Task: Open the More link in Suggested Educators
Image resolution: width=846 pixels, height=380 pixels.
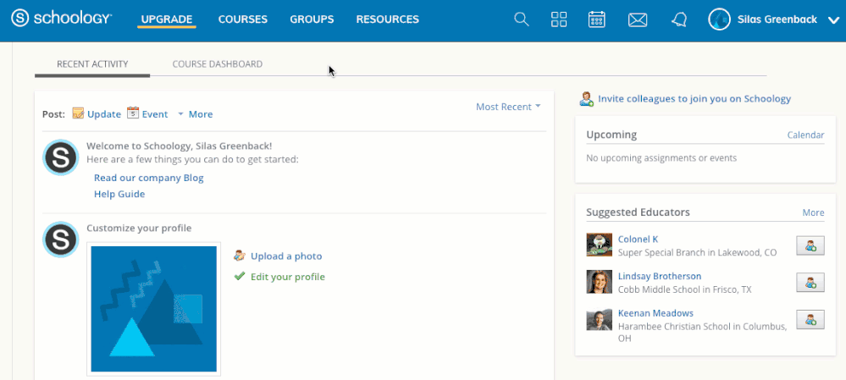Action: [813, 213]
